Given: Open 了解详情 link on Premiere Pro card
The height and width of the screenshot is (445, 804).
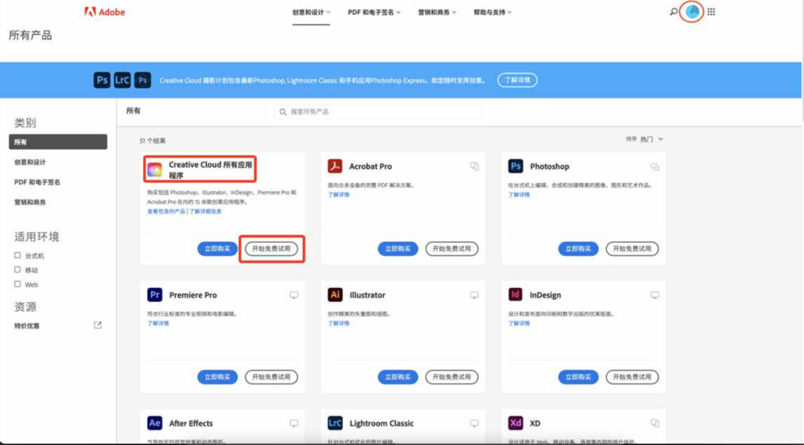Looking at the screenshot, I should point(158,324).
